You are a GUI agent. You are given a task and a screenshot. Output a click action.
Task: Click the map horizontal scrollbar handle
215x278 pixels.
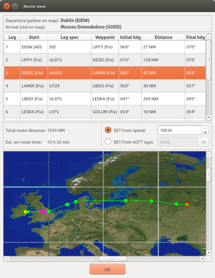113,259
